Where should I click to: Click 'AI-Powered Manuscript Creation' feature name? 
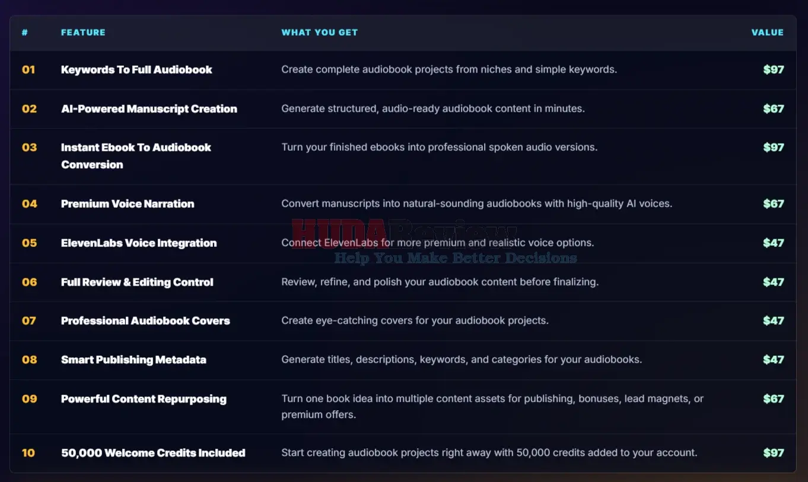(149, 109)
